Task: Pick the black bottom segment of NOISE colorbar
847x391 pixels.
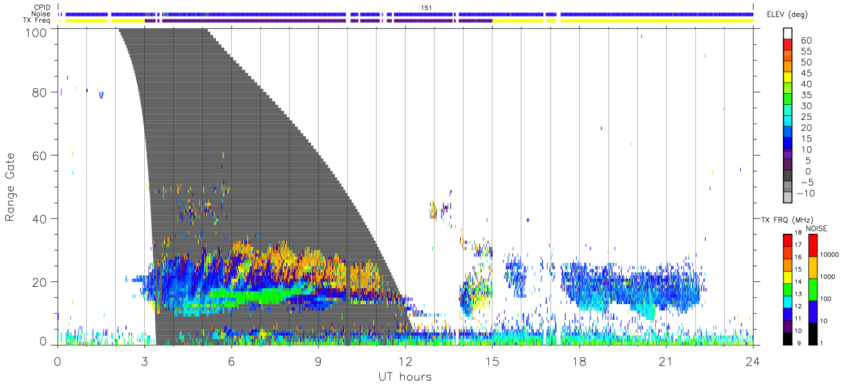Action: pyautogui.click(x=813, y=334)
